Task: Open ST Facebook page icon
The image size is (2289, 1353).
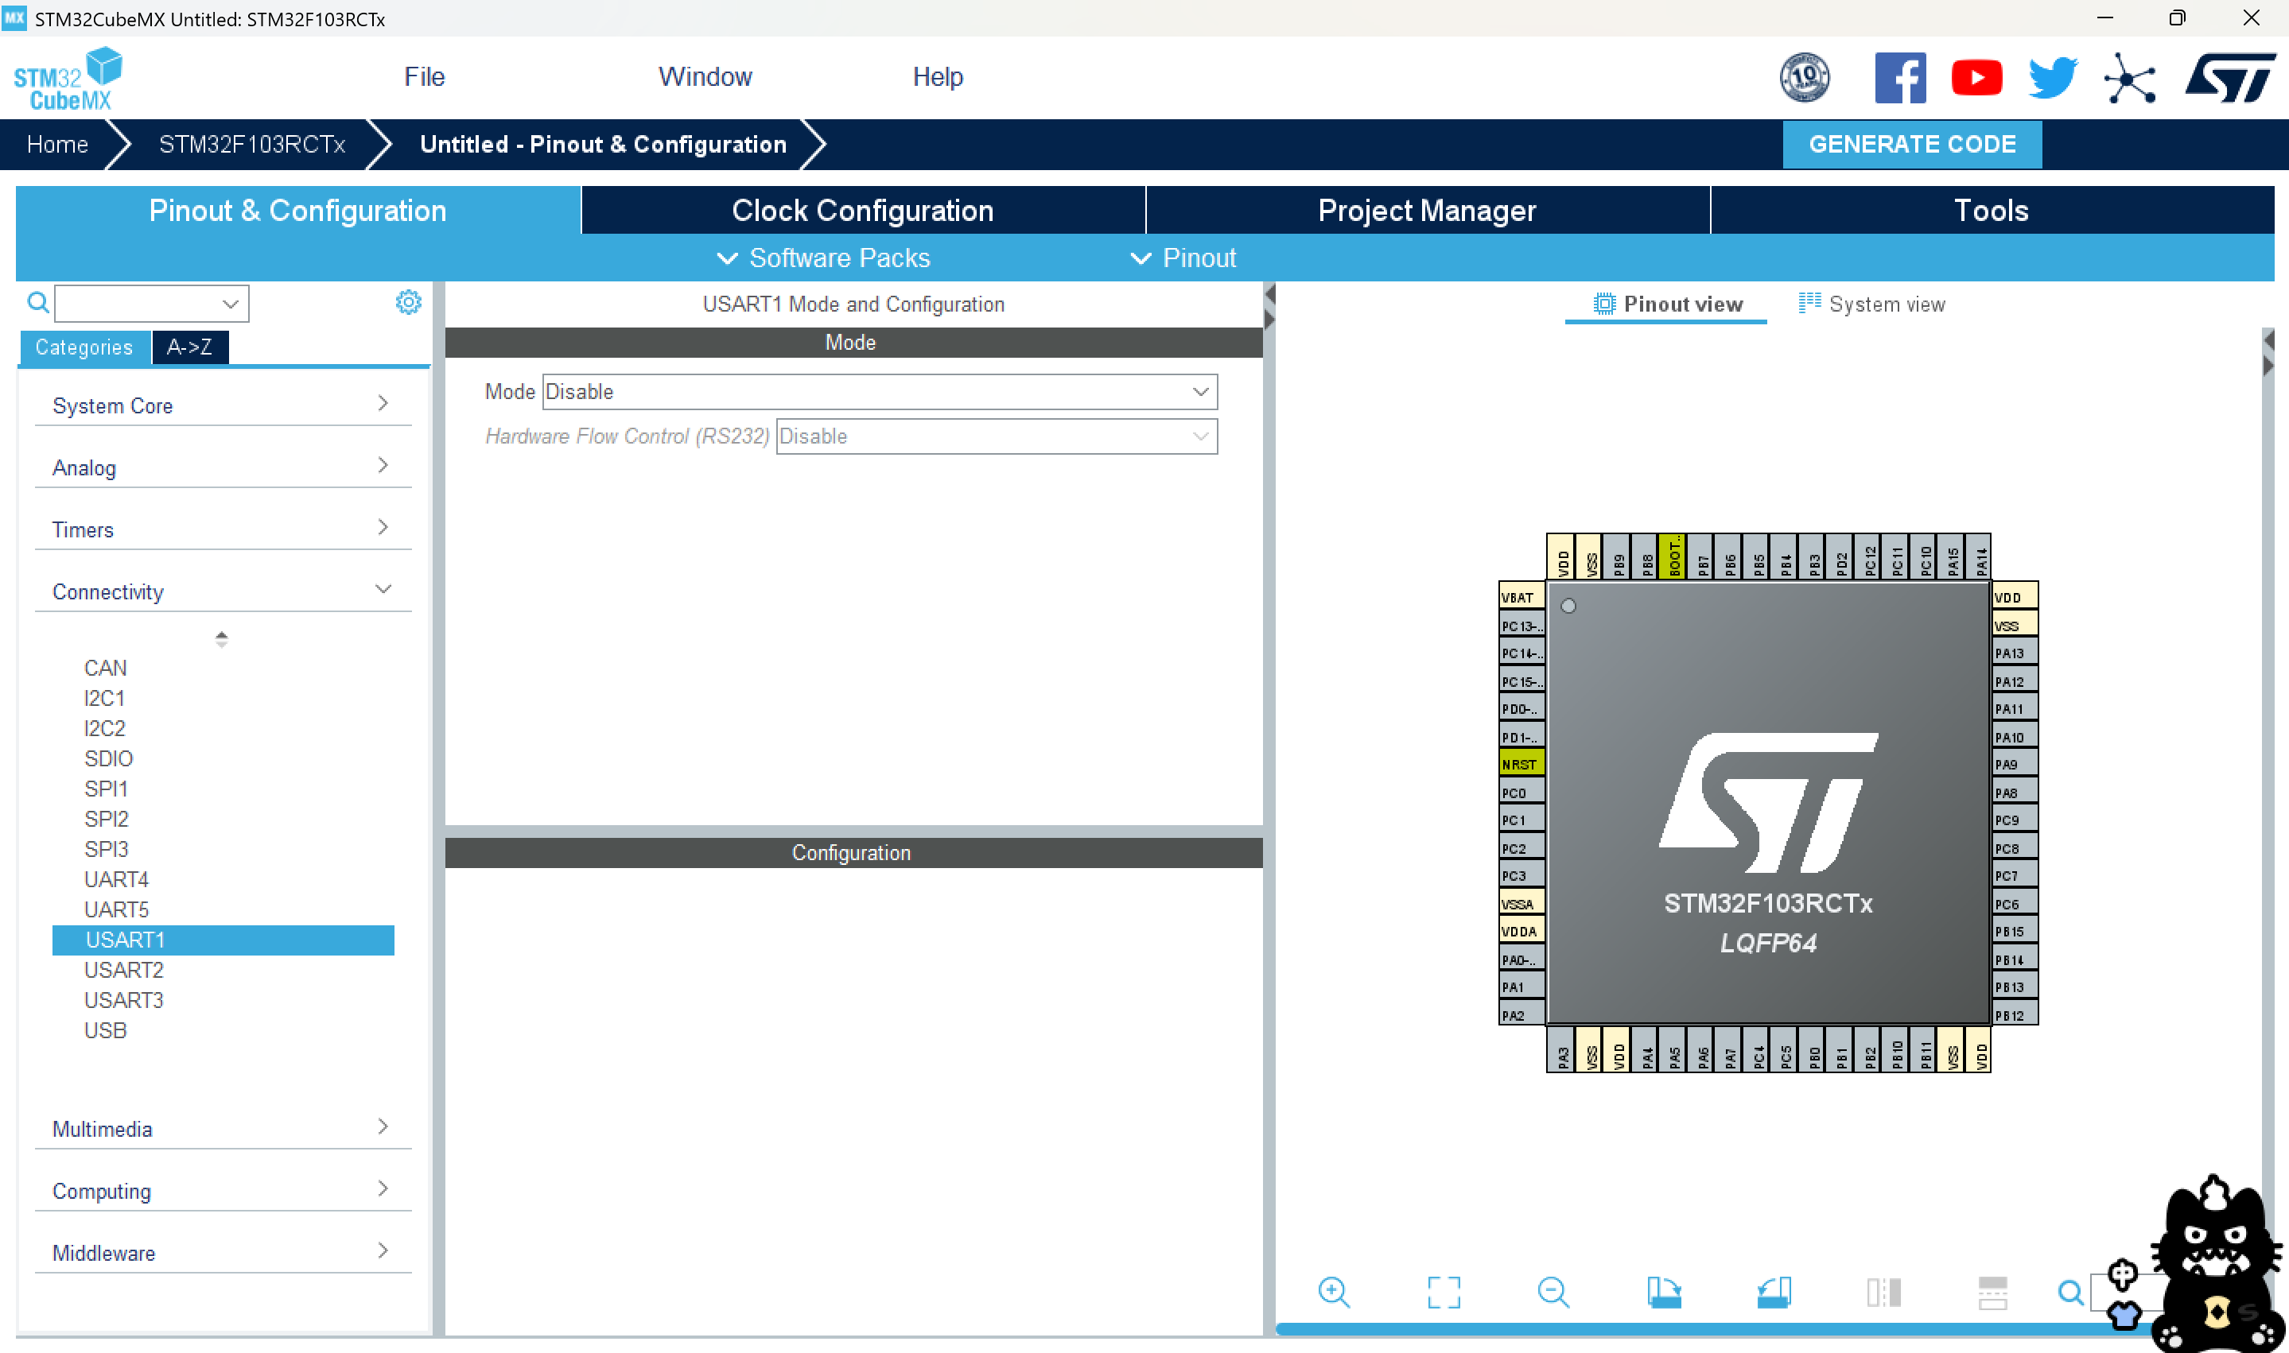Action: 1901,77
